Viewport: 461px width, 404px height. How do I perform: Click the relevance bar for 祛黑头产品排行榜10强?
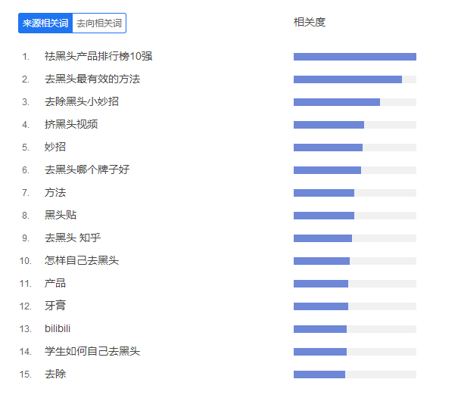tap(354, 57)
